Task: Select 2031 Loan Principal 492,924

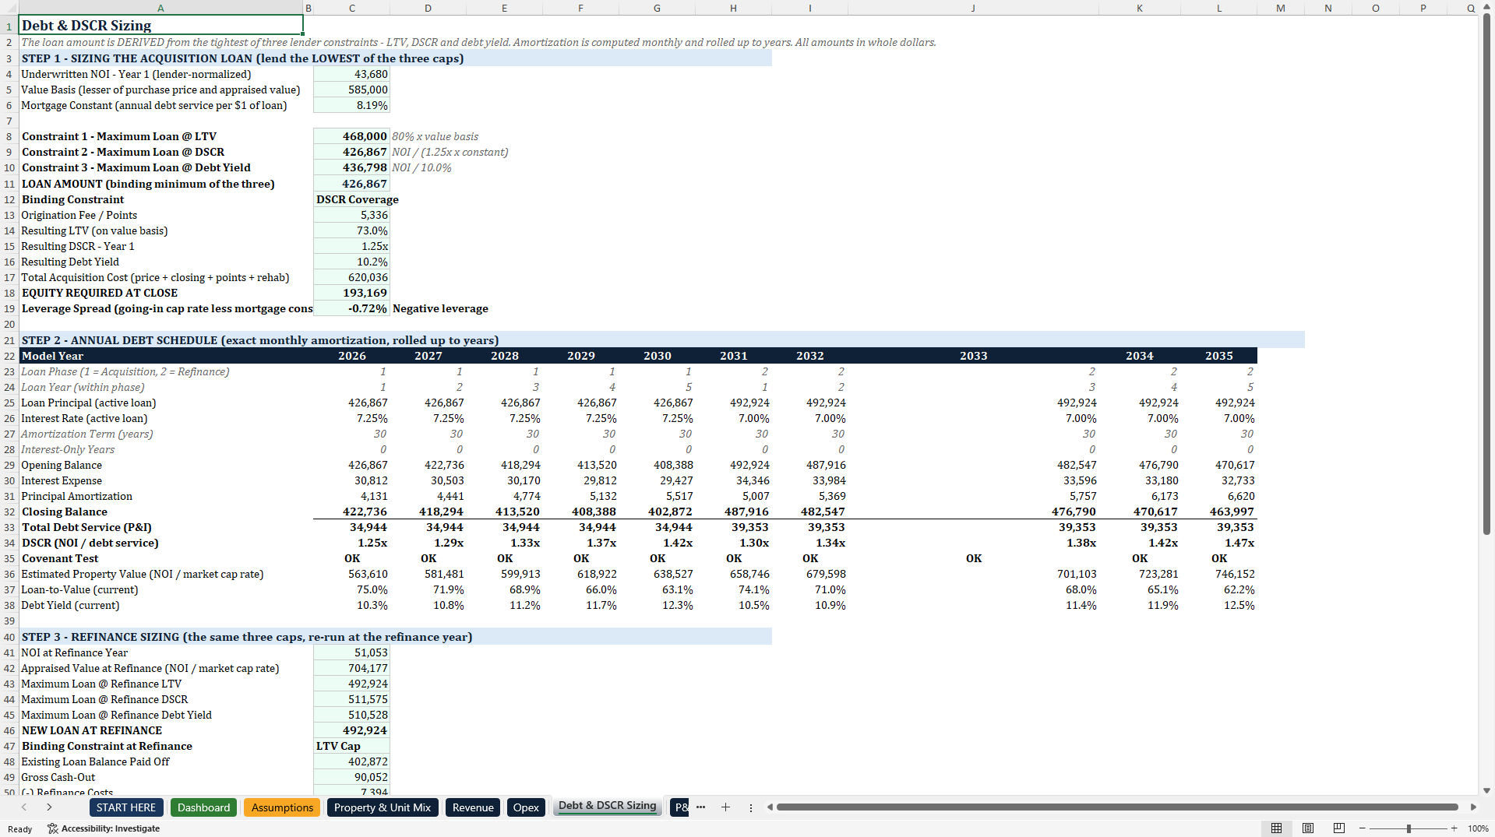Action: click(733, 403)
